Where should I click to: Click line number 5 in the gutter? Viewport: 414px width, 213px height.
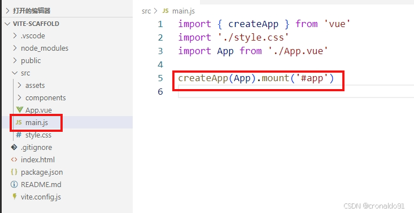(160, 78)
